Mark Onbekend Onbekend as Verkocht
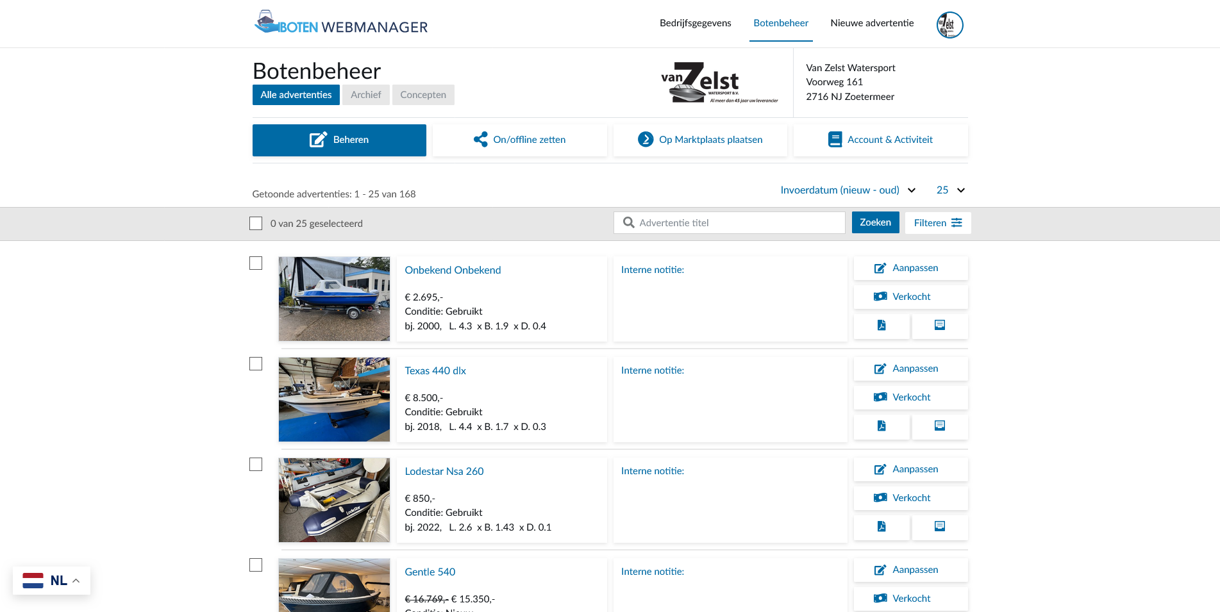This screenshot has width=1220, height=612. click(910, 297)
